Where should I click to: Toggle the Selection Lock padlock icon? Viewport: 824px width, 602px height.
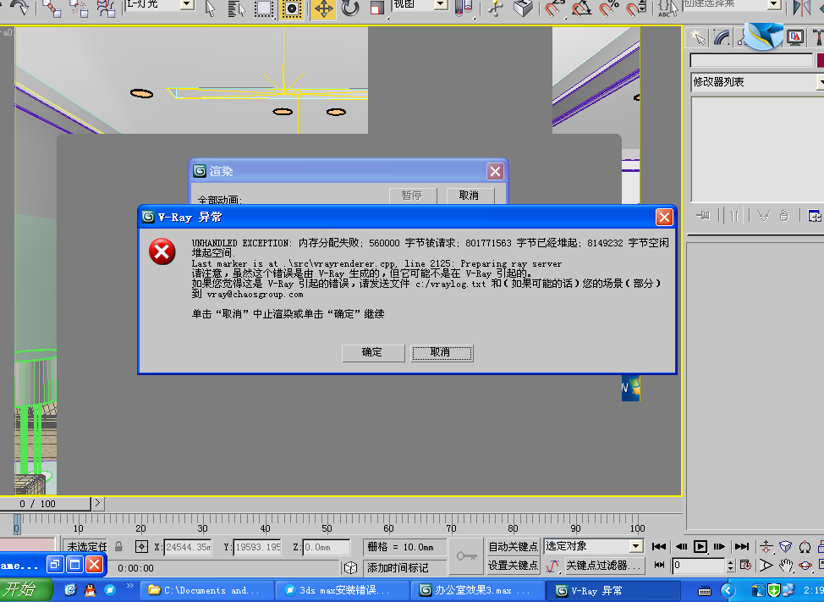click(118, 547)
